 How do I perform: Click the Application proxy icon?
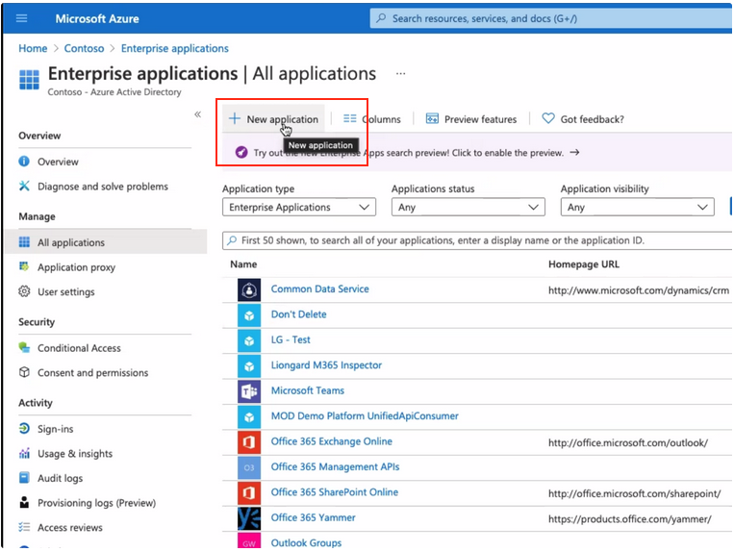point(24,266)
